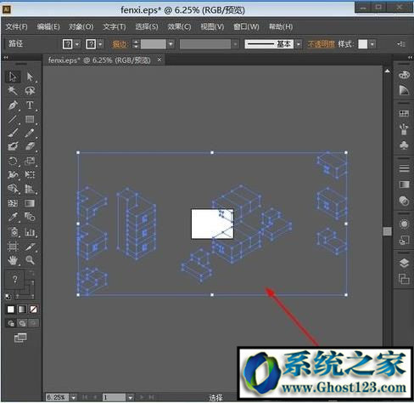This screenshot has width=414, height=403.
Task: Open the 对象(O) menu
Action: pos(81,27)
